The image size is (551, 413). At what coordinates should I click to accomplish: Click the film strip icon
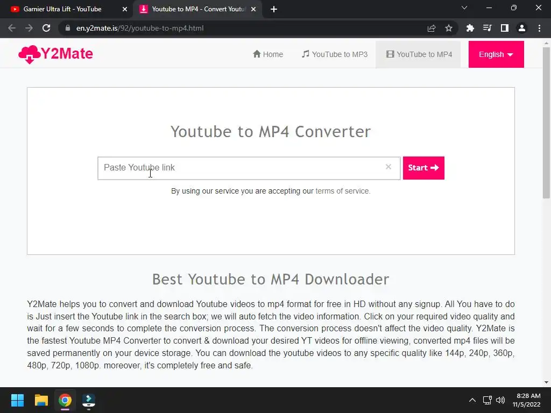click(x=390, y=54)
